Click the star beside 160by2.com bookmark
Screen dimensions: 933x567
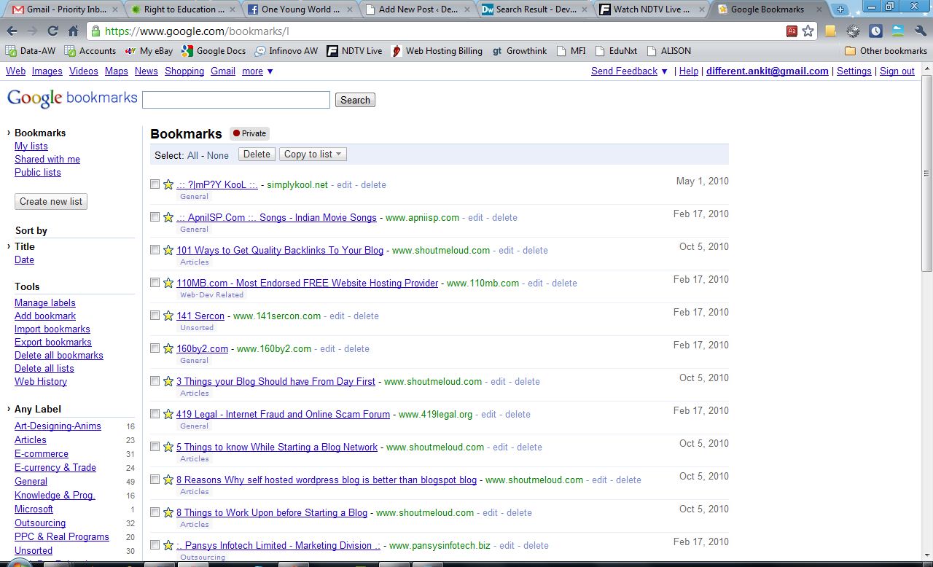point(168,348)
